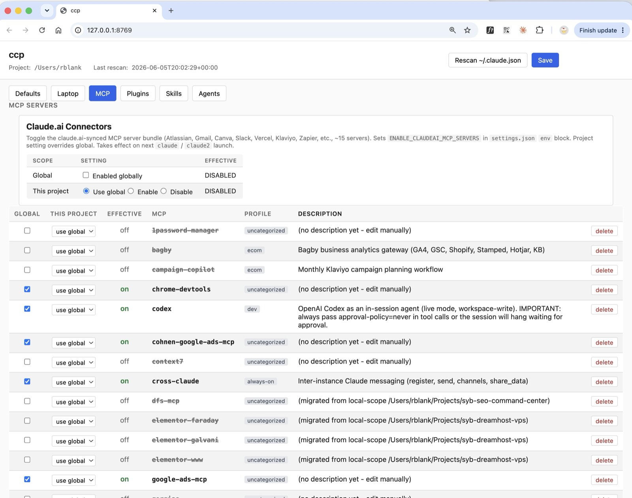Click the always-on profile tag
Screen dimensions: 632x498
click(x=261, y=381)
